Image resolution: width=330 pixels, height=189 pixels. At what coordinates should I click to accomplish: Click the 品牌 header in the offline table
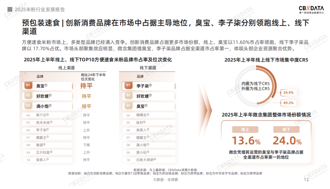click(140, 76)
